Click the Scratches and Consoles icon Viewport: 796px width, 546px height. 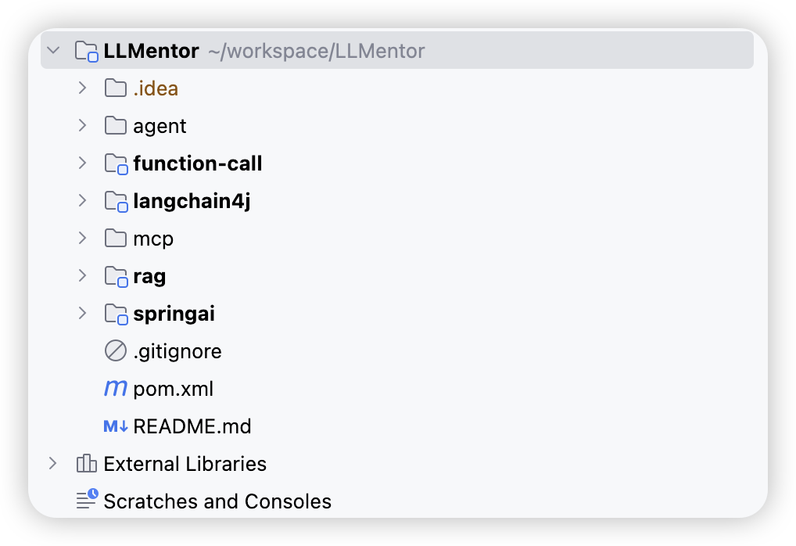[x=87, y=499]
